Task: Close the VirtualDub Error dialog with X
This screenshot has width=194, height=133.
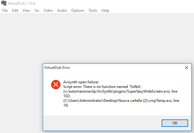Action: point(186,67)
